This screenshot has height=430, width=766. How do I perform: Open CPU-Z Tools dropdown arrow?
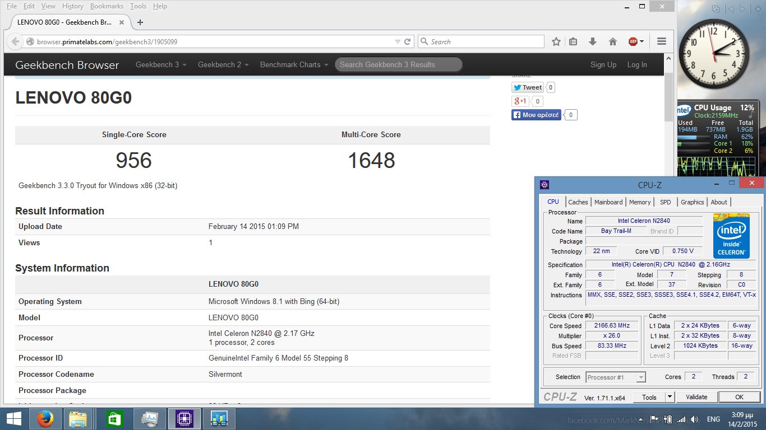click(669, 397)
